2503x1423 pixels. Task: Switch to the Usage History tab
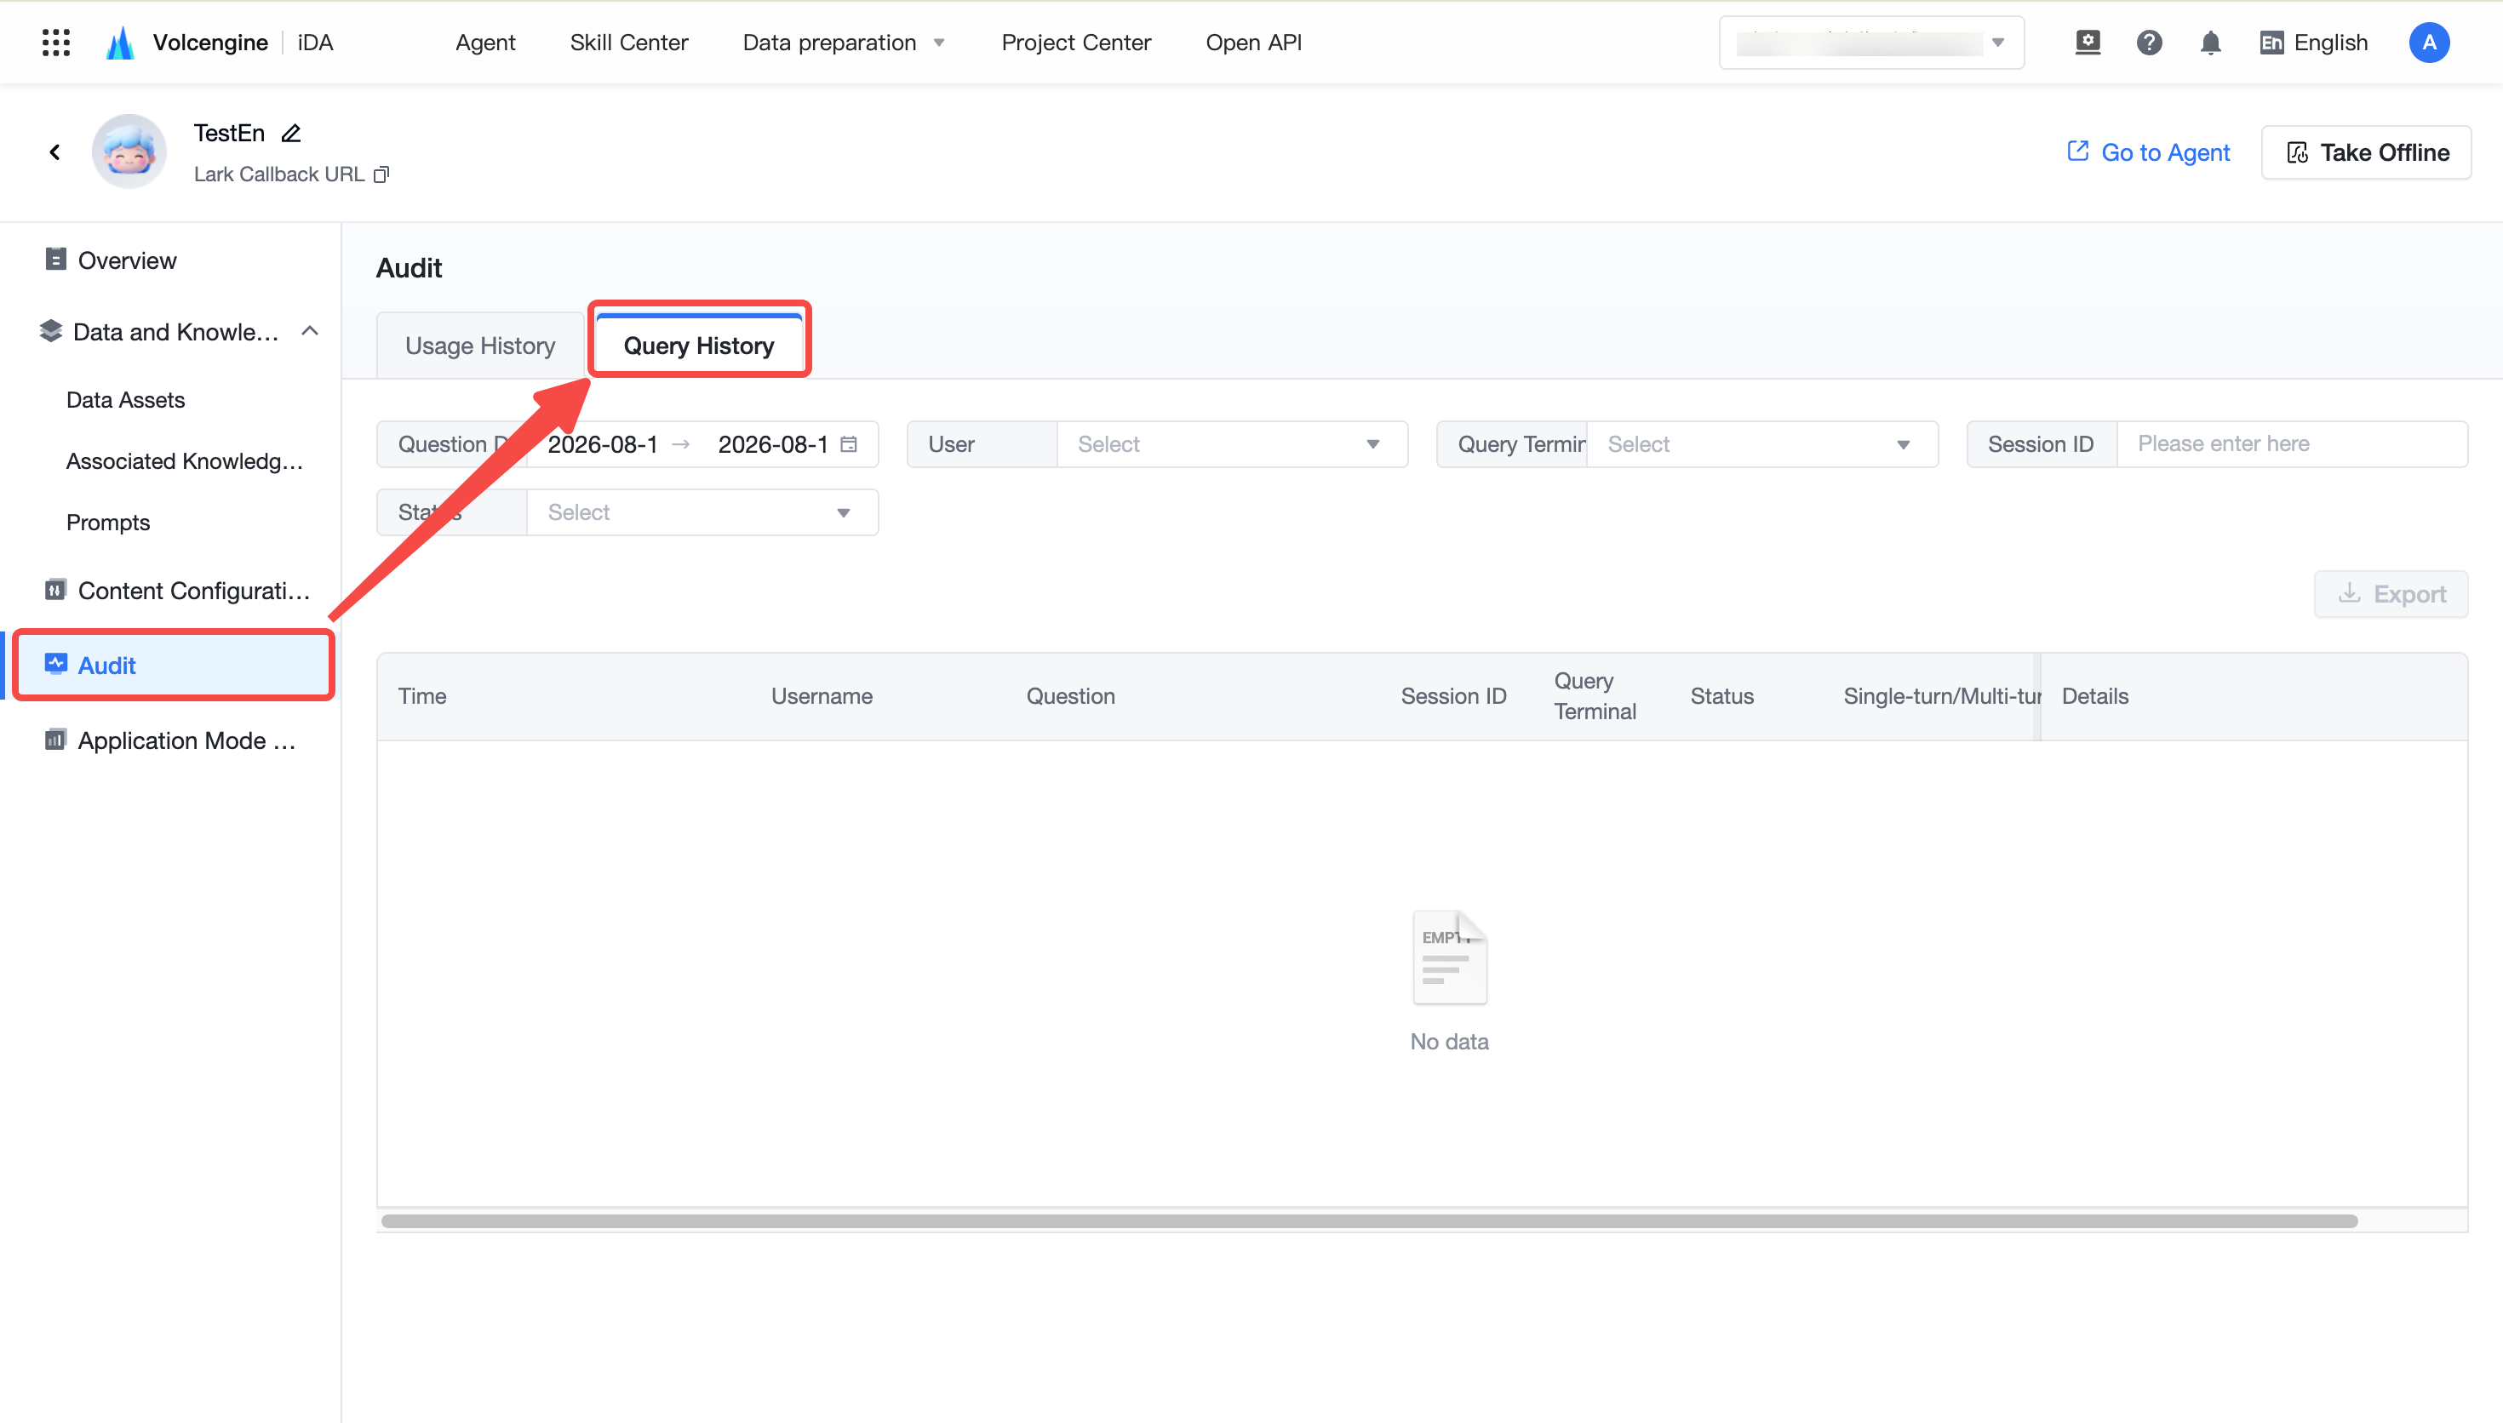tap(480, 346)
